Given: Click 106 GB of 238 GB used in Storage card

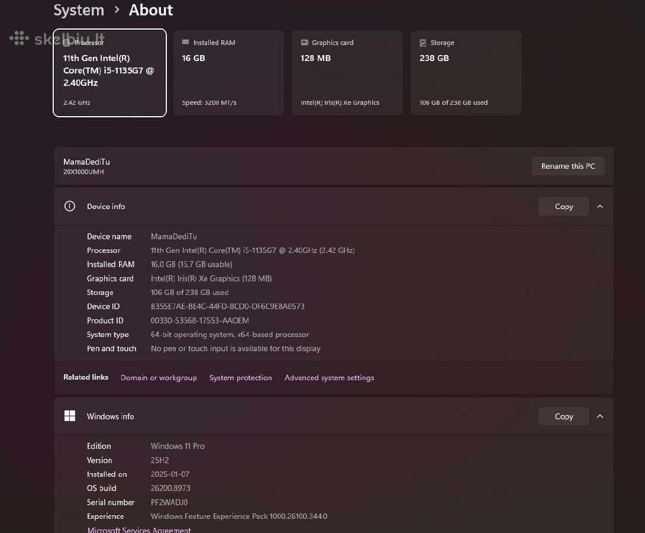Looking at the screenshot, I should [453, 102].
